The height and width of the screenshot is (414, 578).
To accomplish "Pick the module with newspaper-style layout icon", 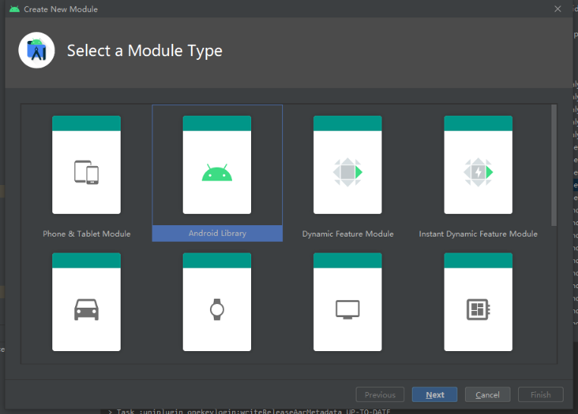I will pos(478,302).
